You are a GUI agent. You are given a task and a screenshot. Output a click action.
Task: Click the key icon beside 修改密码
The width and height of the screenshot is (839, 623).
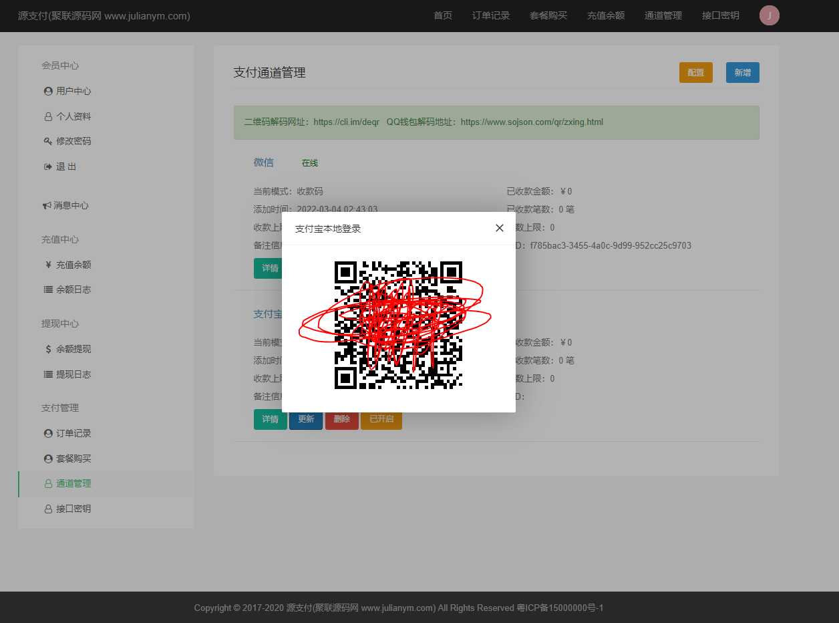click(48, 141)
